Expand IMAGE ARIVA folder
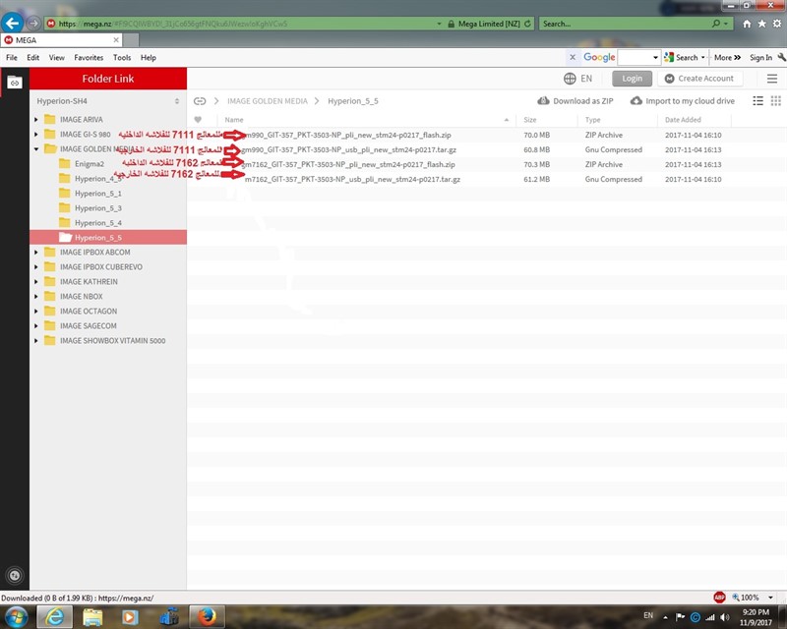 [x=36, y=119]
